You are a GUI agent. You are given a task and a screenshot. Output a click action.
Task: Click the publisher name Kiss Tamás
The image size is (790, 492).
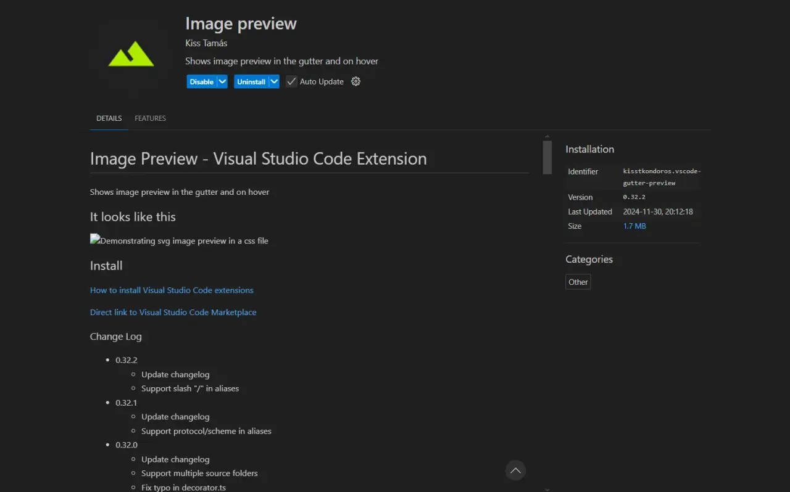coord(206,43)
